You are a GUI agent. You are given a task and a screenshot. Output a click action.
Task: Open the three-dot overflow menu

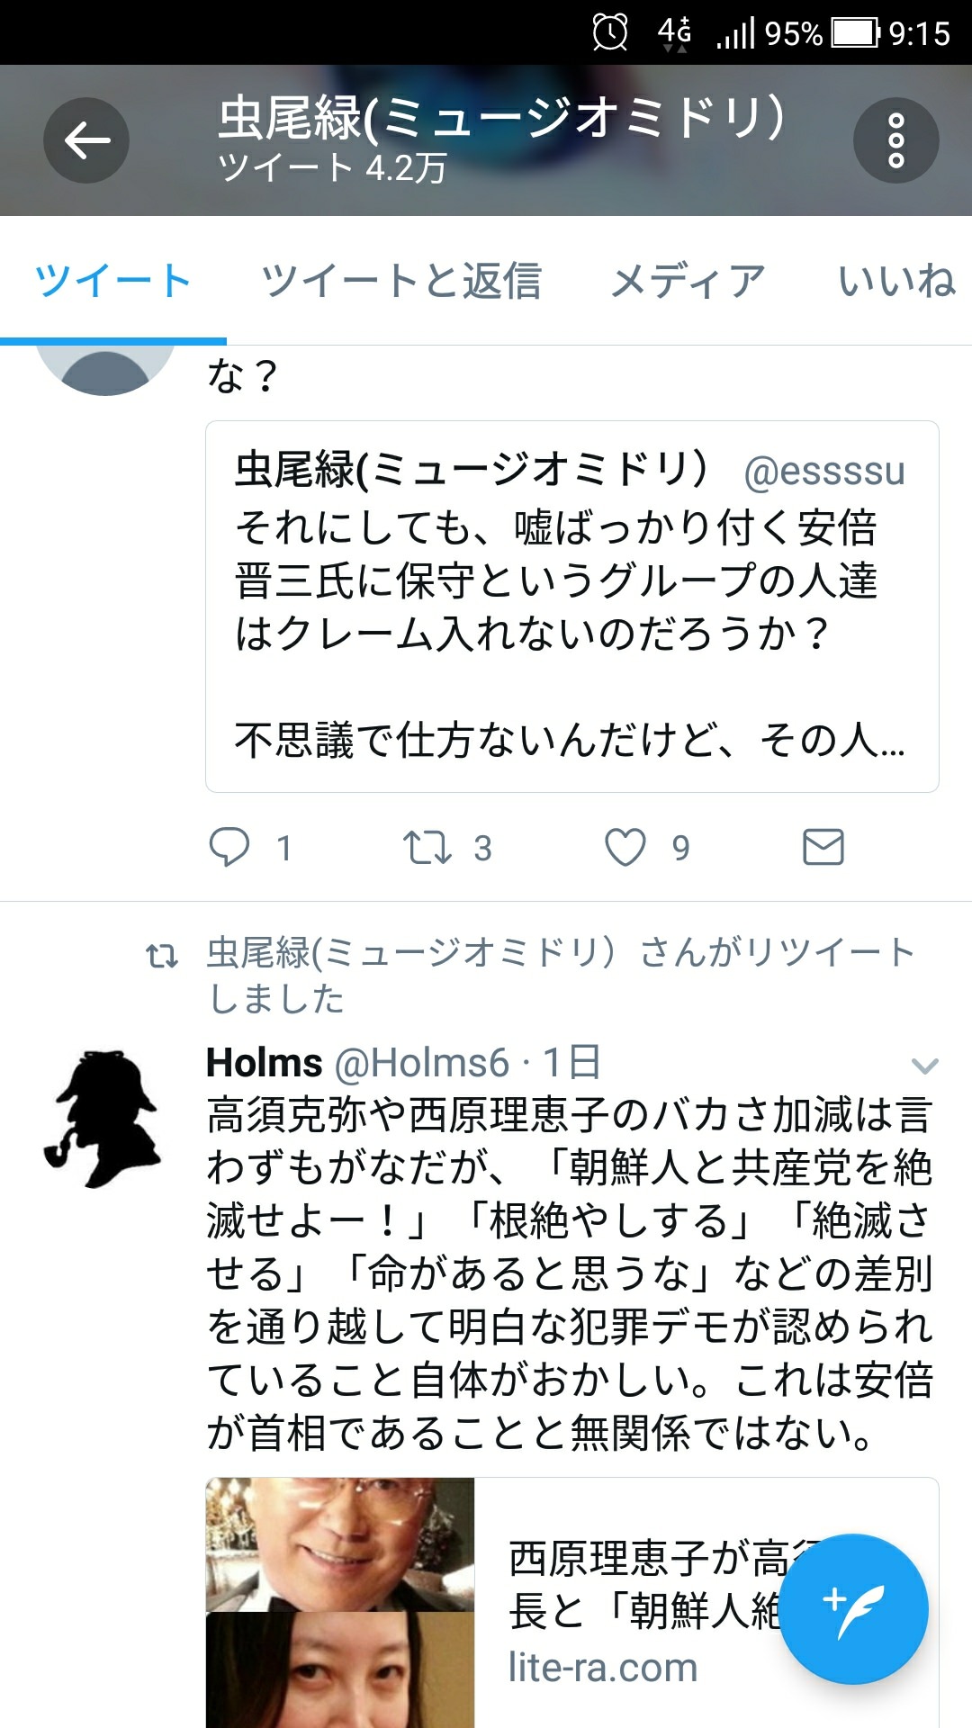895,140
